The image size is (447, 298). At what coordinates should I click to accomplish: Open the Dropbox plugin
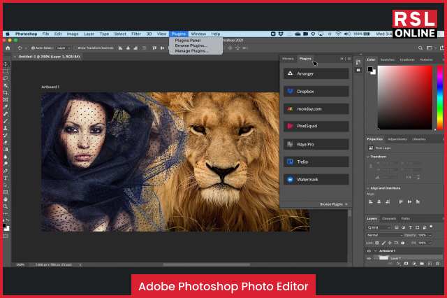pyautogui.click(x=316, y=92)
